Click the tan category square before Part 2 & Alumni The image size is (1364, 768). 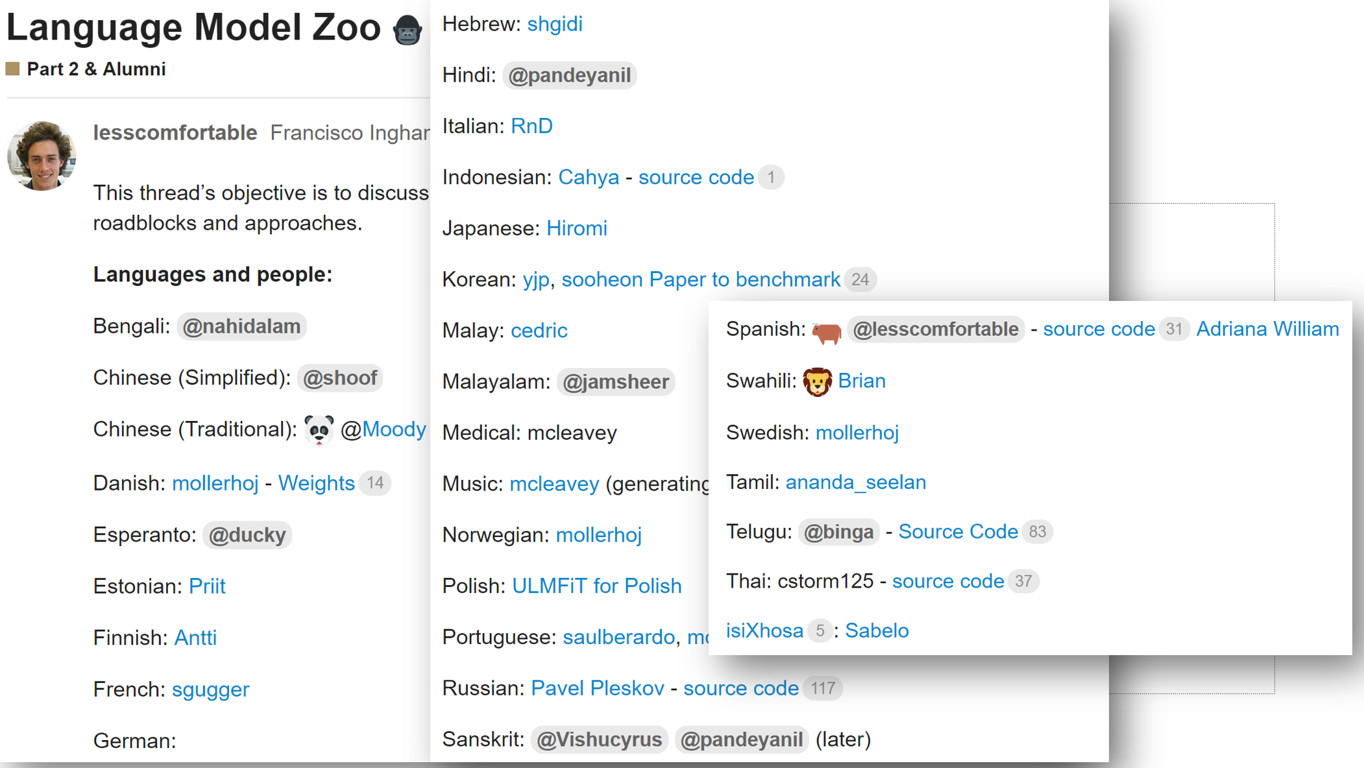[x=12, y=67]
